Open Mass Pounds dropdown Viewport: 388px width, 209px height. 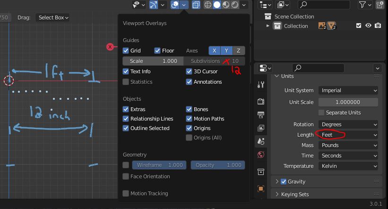348,145
